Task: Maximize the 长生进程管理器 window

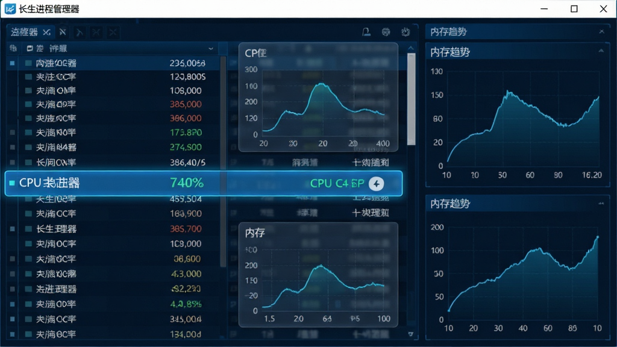Action: [574, 8]
